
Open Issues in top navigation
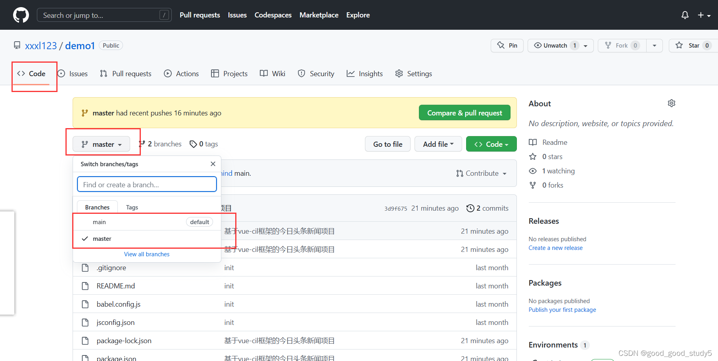(237, 15)
